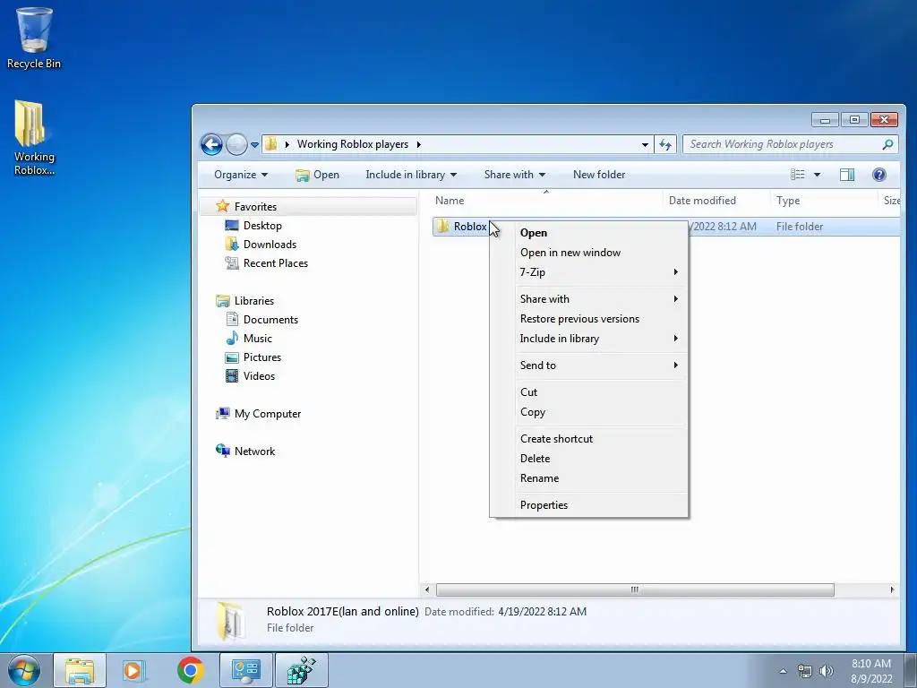Open recent pages dropdown beside navigation arrows
This screenshot has height=688, width=917.
[x=254, y=144]
